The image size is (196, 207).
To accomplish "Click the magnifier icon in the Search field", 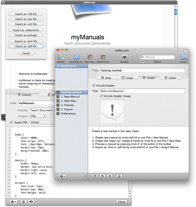I will point(143,57).
